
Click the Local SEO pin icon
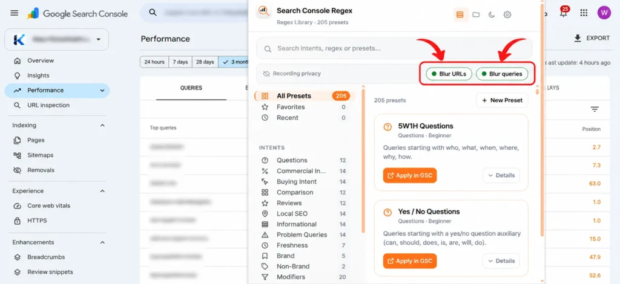(x=265, y=214)
